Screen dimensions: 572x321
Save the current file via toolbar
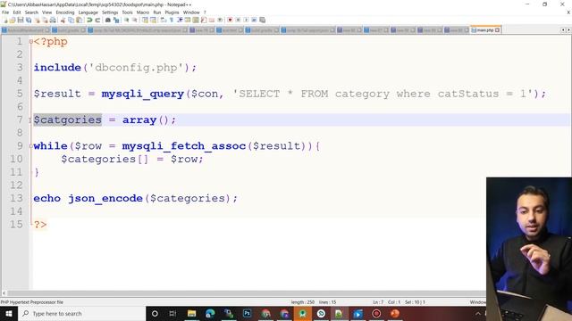click(x=21, y=20)
